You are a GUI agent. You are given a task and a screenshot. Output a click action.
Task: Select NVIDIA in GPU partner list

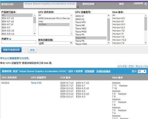tap(54, 24)
